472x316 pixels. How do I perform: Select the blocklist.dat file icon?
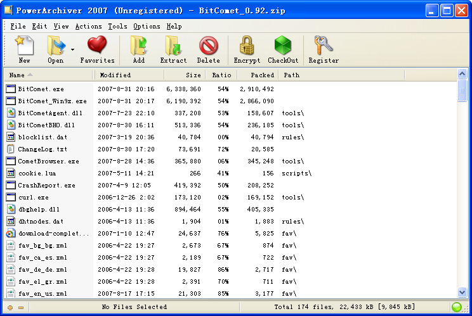click(x=11, y=137)
